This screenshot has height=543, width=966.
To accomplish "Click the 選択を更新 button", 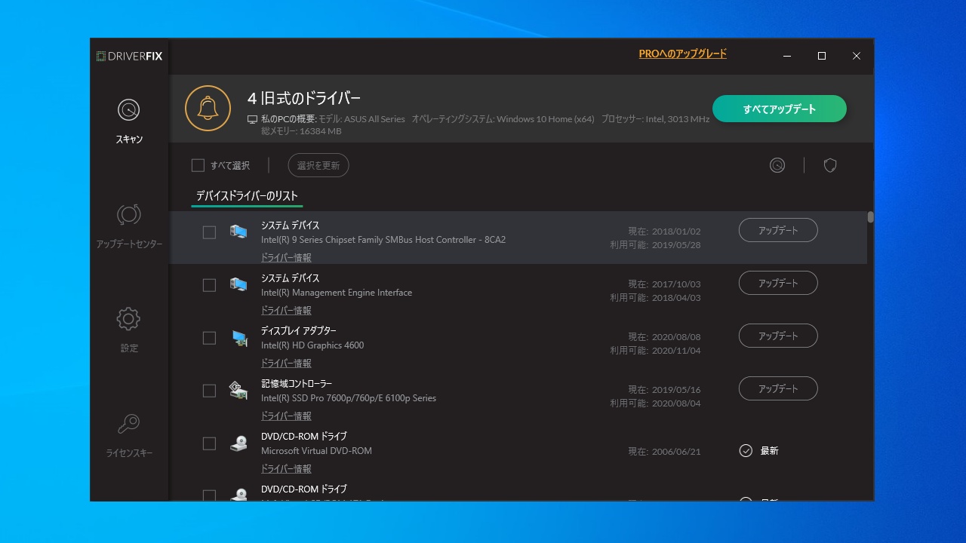I will [318, 165].
